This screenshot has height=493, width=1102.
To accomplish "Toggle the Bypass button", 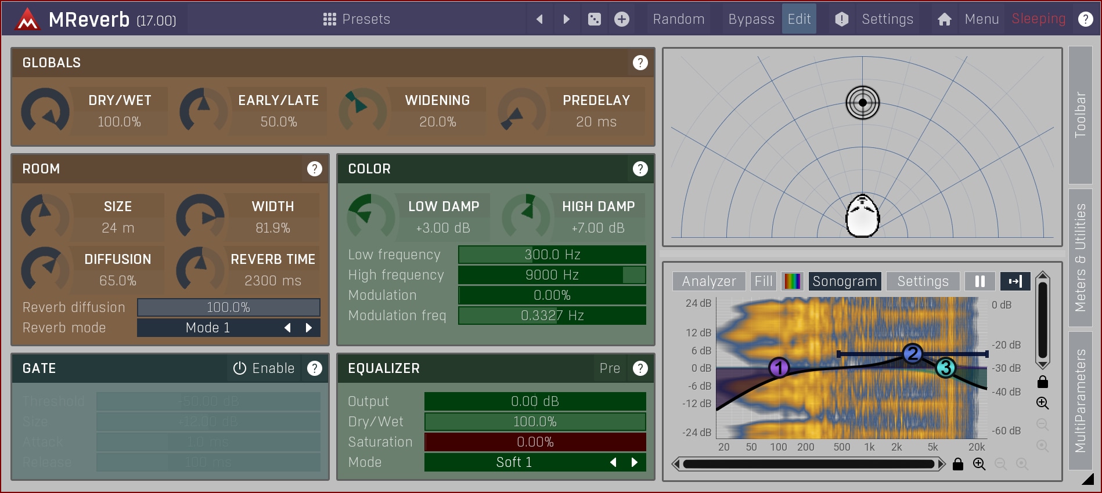I will 751,19.
